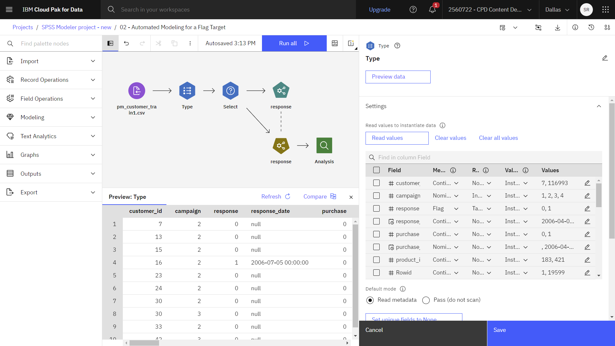The height and width of the screenshot is (346, 615).
Task: Click the Read values button
Action: [x=397, y=138]
